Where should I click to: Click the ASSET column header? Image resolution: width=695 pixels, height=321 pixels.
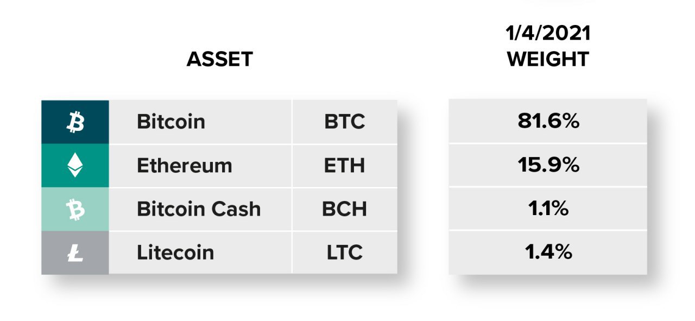point(220,59)
